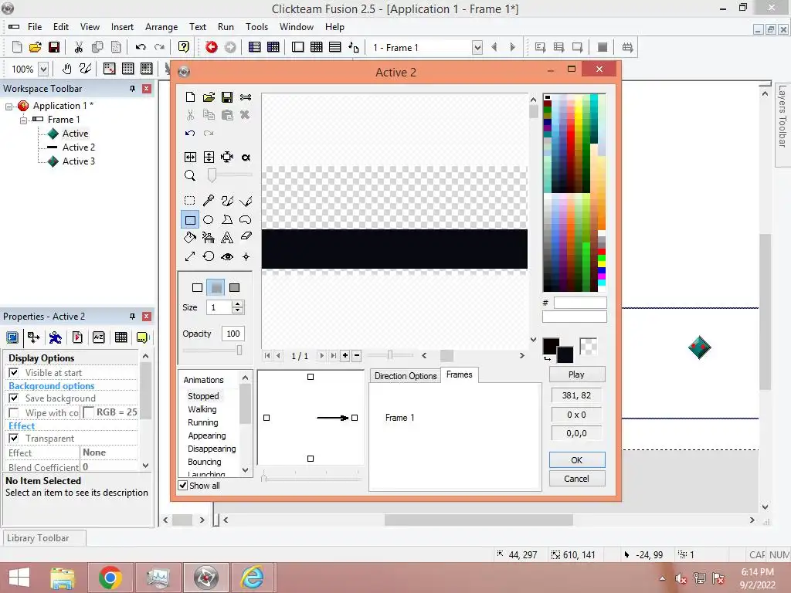Toggle the Show all checkbox
Screen dimensions: 791x593
click(x=183, y=486)
